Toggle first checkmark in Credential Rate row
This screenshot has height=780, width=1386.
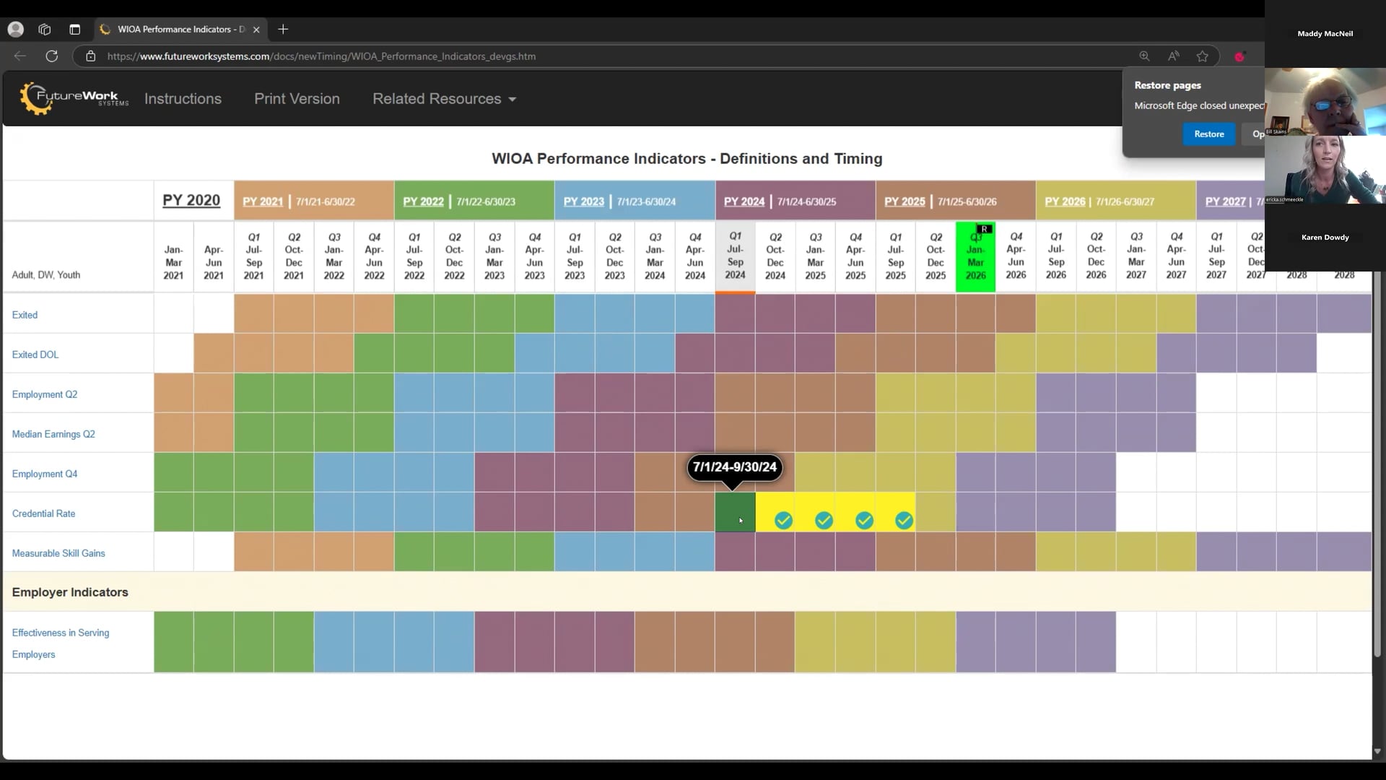click(783, 521)
